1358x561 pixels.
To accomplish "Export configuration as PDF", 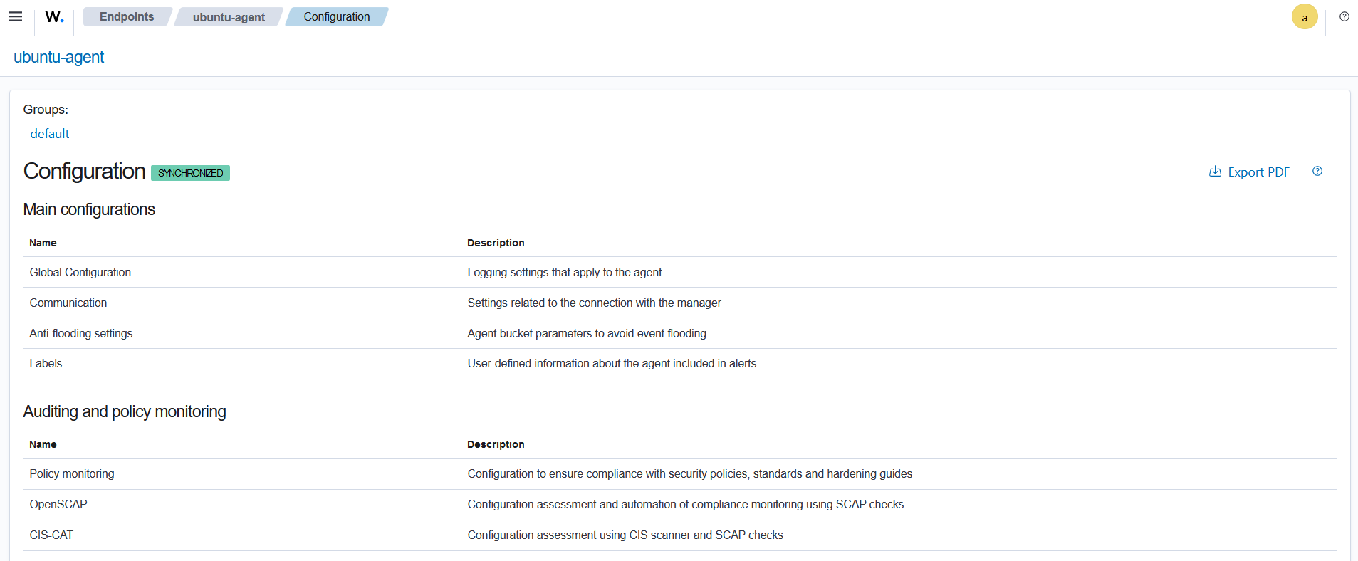I will (1249, 172).
